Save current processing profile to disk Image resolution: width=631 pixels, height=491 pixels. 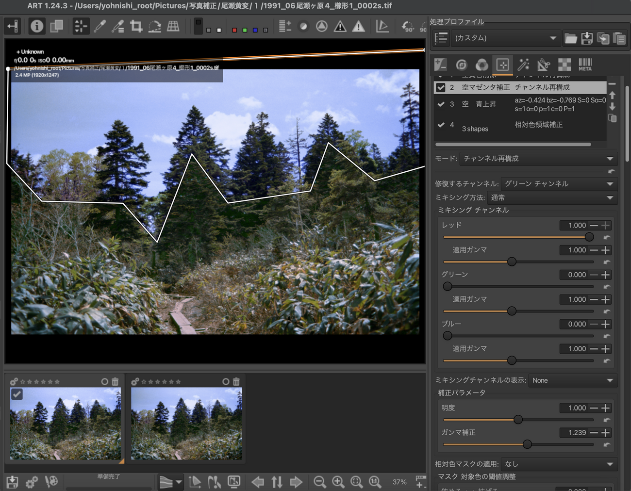coord(587,38)
